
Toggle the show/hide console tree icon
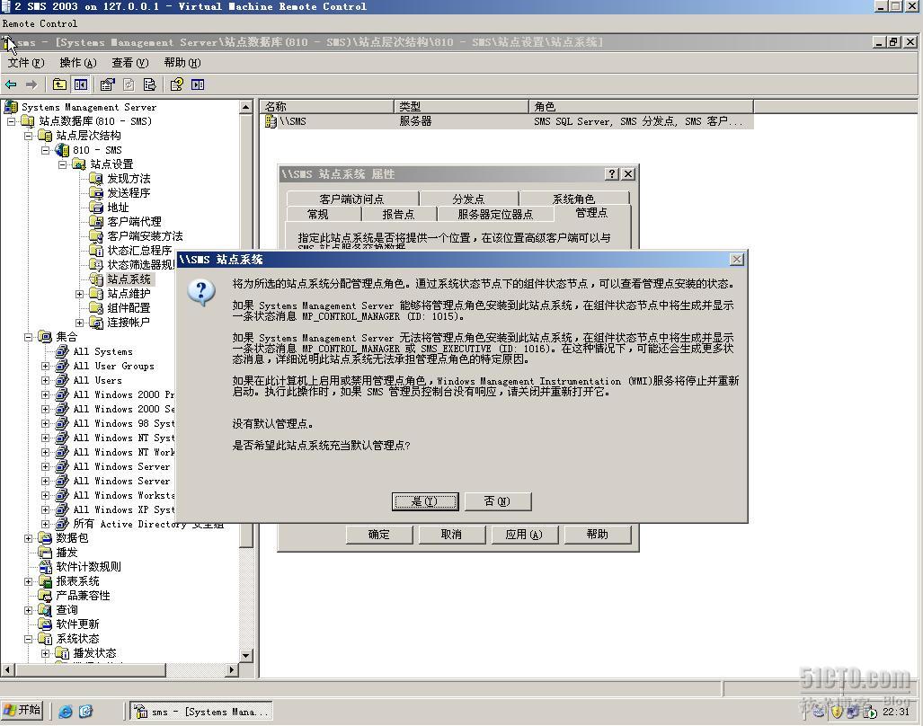click(81, 84)
